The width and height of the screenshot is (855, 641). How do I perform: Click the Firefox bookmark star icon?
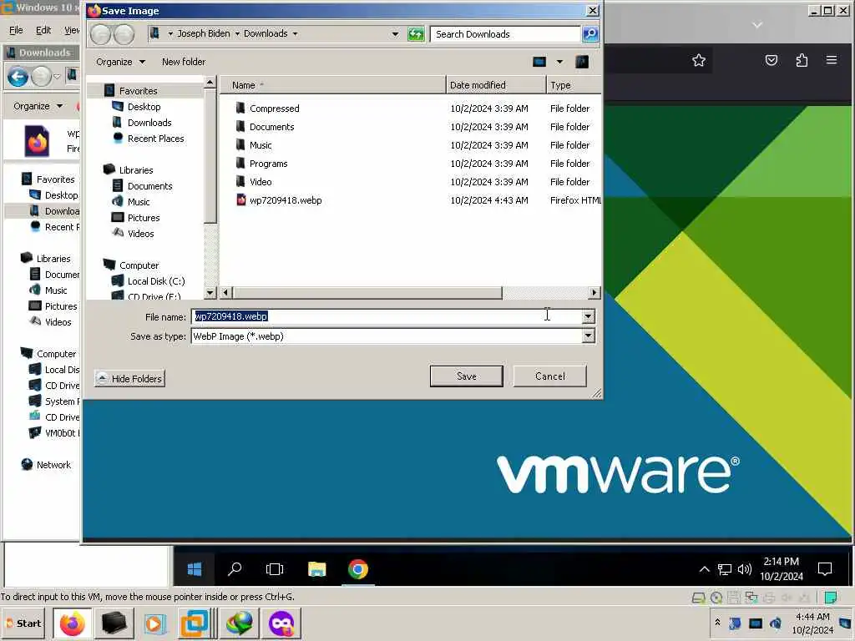coord(699,60)
